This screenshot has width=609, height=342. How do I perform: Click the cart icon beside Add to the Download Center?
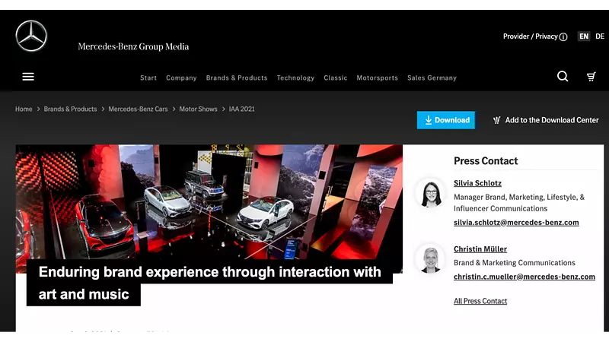(x=497, y=120)
